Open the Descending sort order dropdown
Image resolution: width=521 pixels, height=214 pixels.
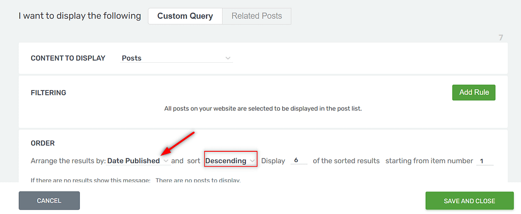point(231,161)
